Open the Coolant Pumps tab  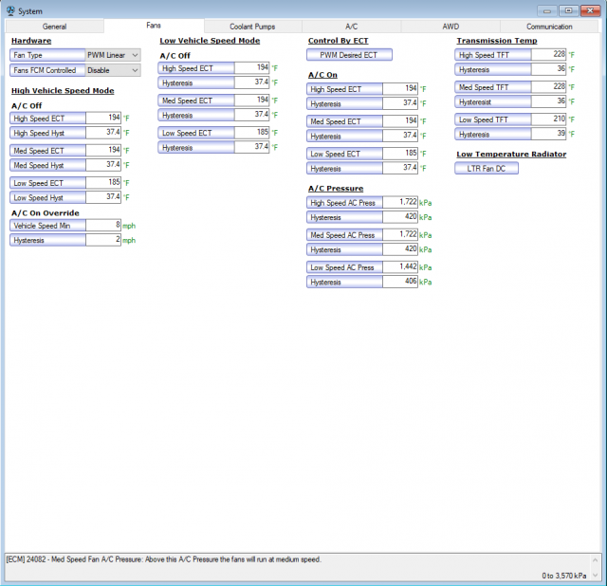[252, 27]
